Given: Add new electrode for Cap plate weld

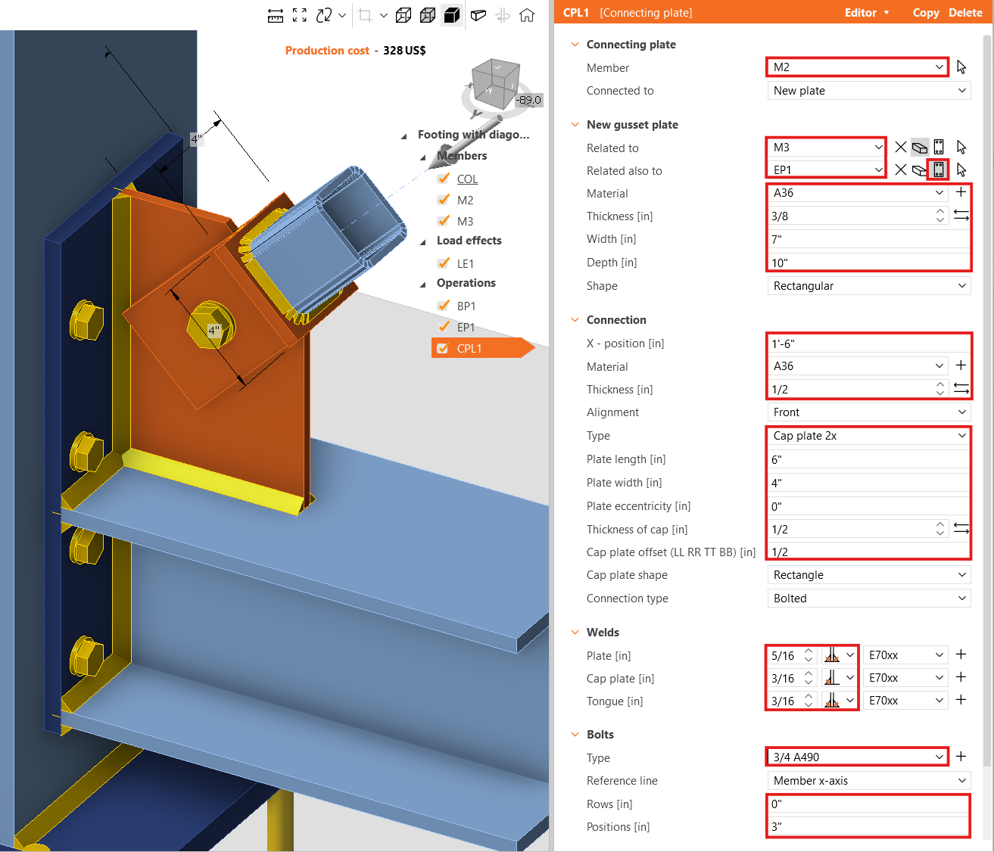Looking at the screenshot, I should pyautogui.click(x=961, y=677).
